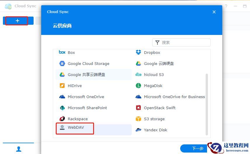
Task: Select the Box provider icon
Action: (62, 52)
